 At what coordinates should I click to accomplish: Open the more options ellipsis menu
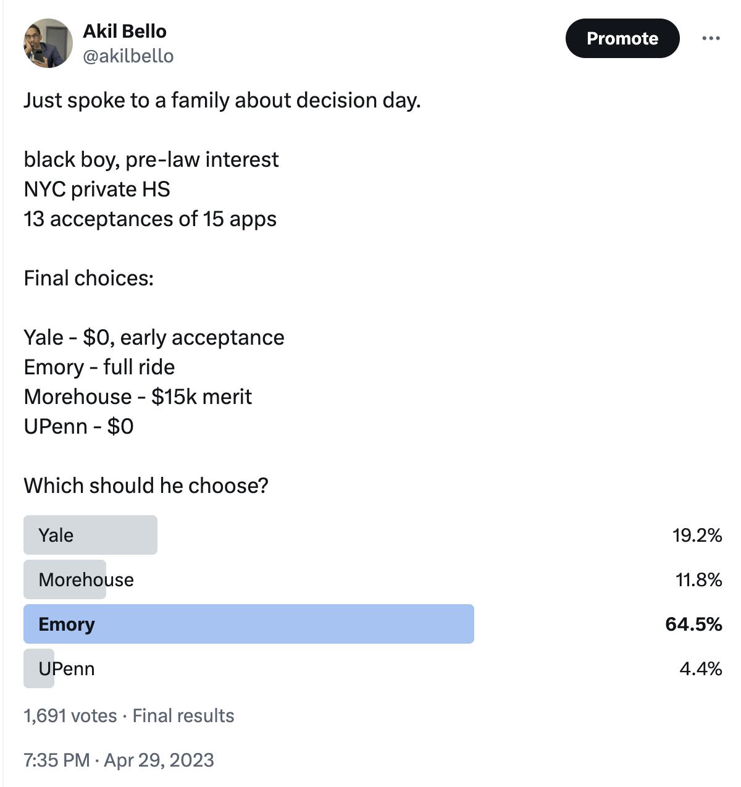711,38
